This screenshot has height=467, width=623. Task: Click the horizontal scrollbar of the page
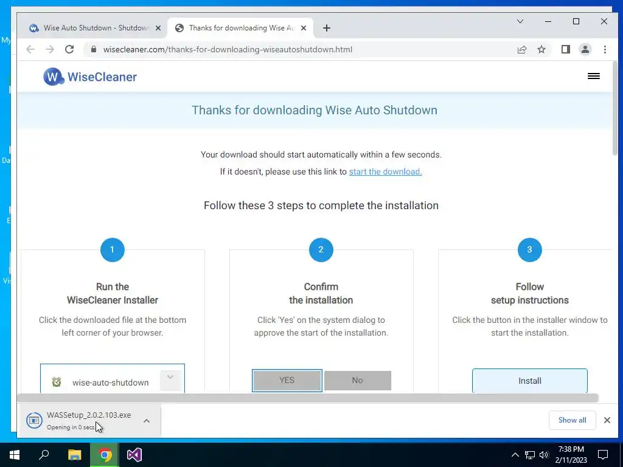pyautogui.click(x=308, y=398)
